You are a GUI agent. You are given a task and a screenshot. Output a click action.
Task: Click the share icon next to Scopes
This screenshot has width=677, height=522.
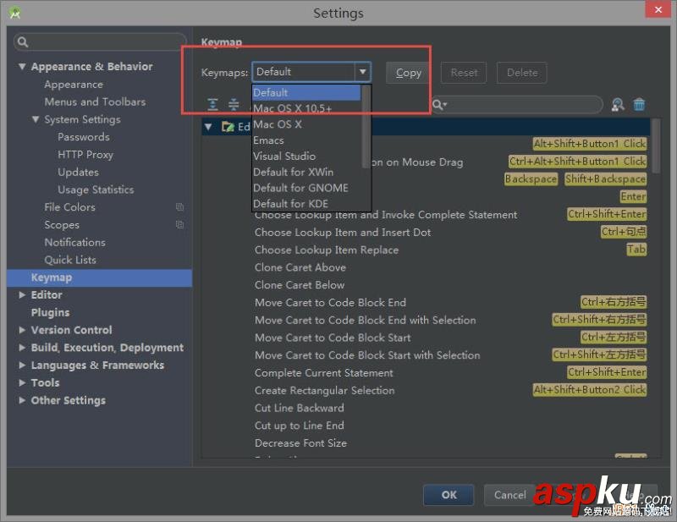179,224
